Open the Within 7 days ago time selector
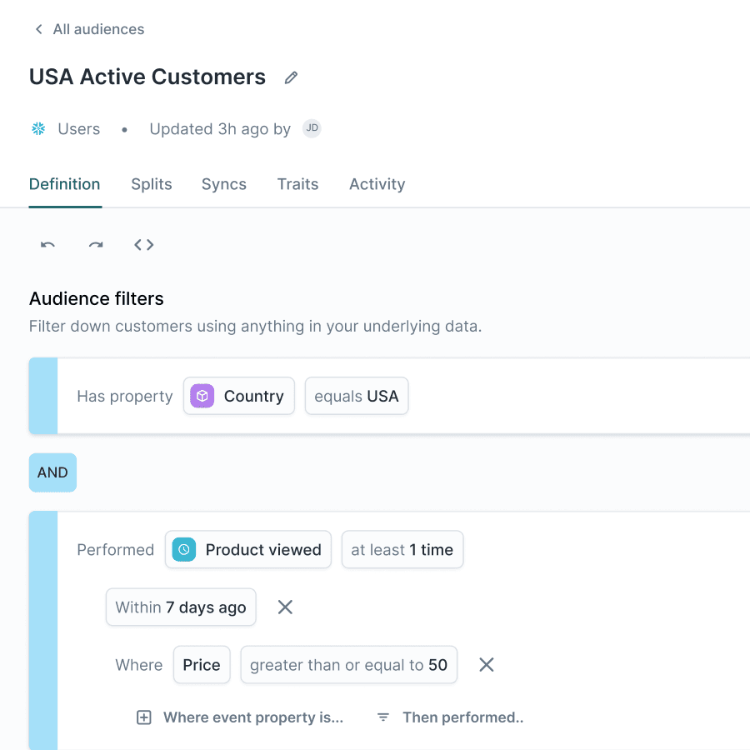The height and width of the screenshot is (750, 750). point(181,607)
